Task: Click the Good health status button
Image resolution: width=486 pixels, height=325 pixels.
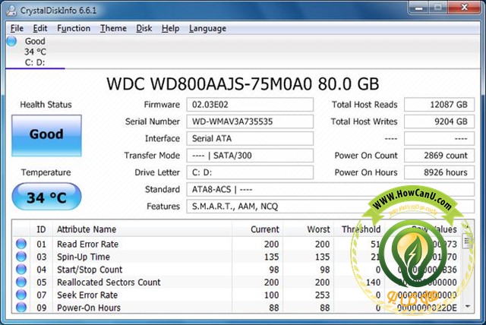Action: (x=46, y=135)
